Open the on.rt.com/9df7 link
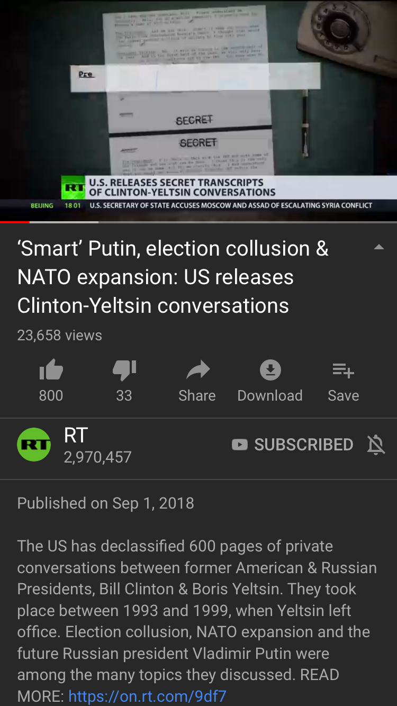Image resolution: width=397 pixels, height=706 pixels. [147, 696]
